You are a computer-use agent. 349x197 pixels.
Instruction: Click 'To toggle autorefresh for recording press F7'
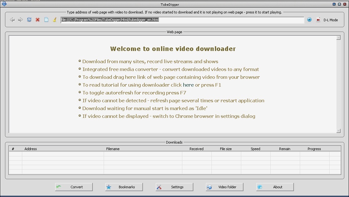click(134, 93)
